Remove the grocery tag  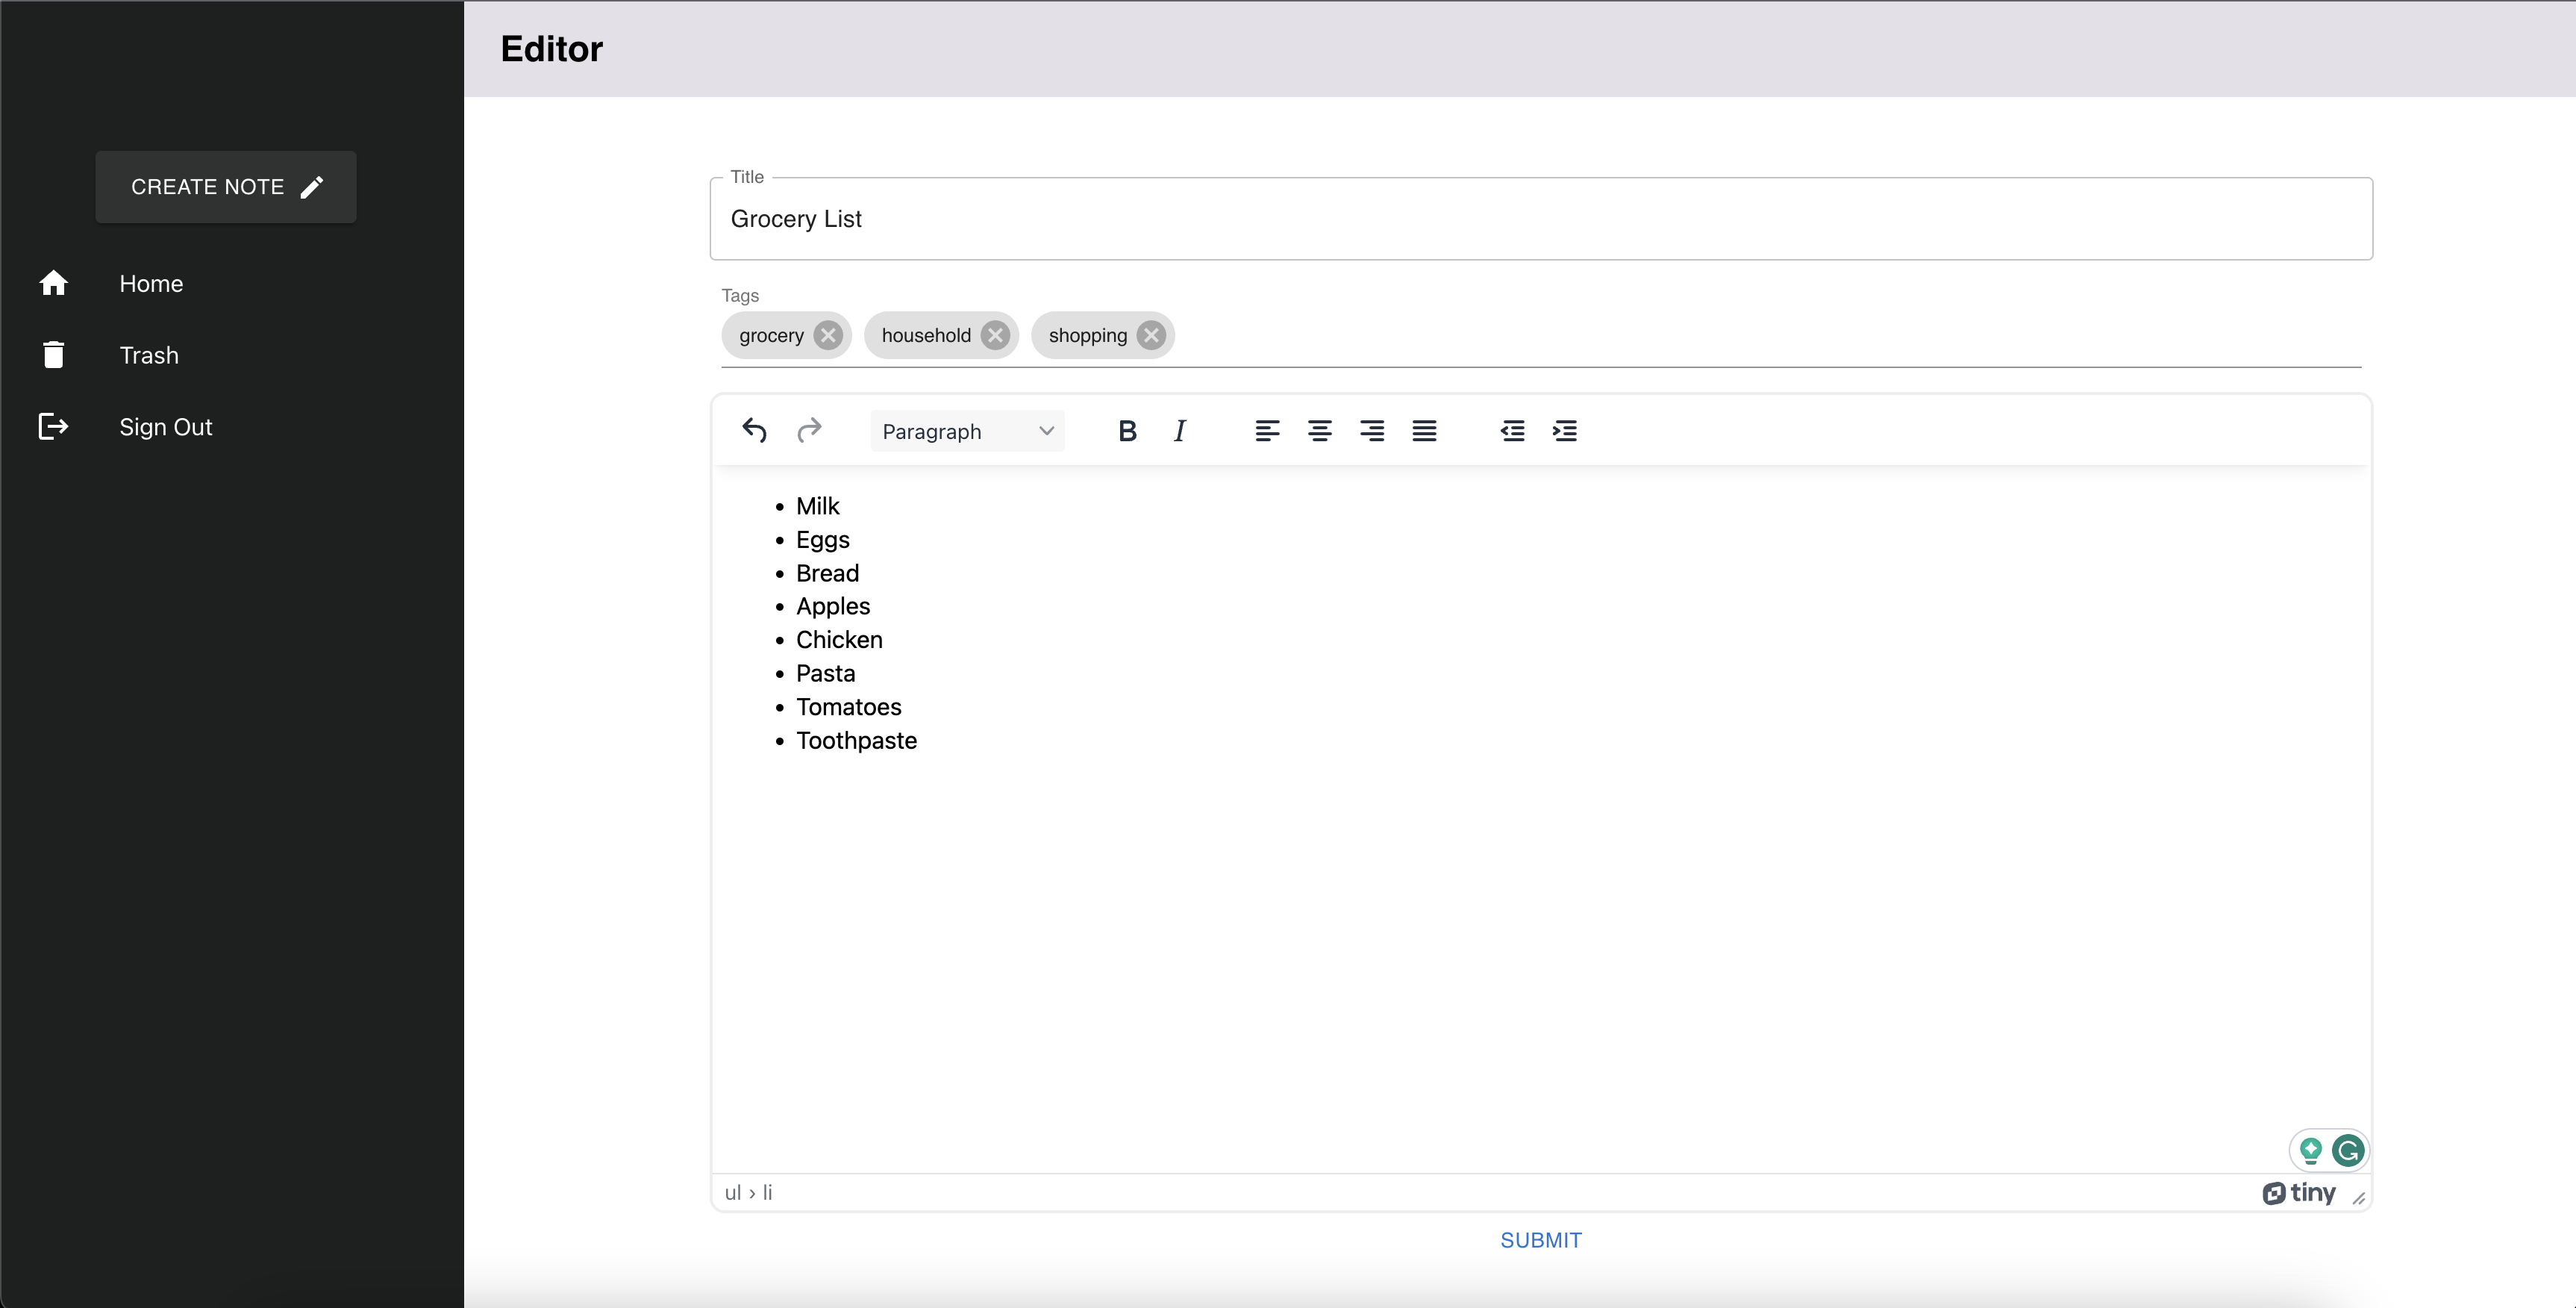pos(827,335)
